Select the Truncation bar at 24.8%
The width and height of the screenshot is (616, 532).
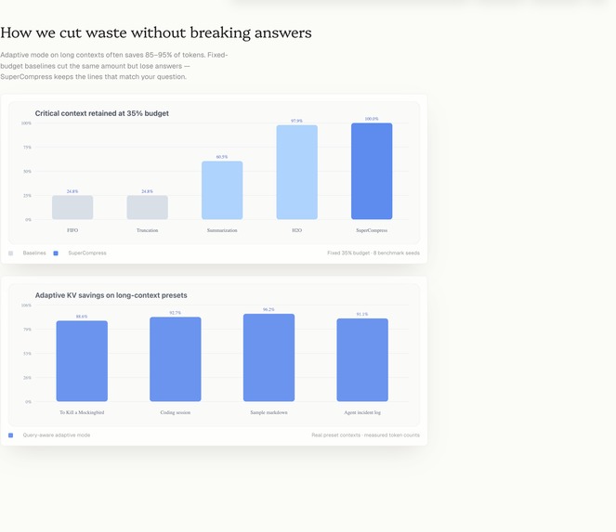pos(148,207)
